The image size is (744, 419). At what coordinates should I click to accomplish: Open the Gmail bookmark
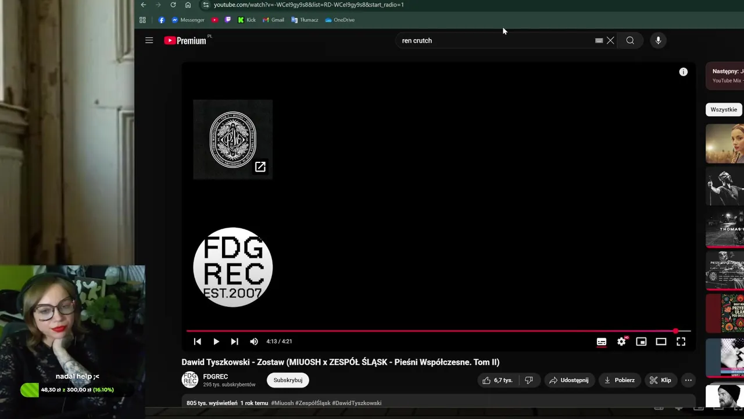click(x=273, y=20)
